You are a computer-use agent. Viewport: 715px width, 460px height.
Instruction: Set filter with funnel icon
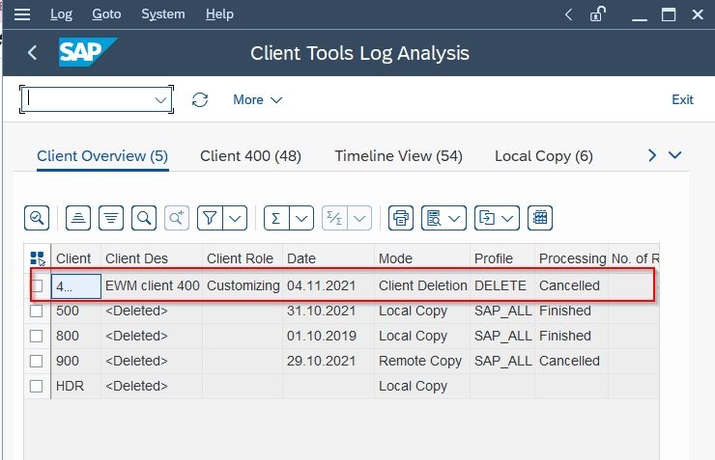coord(210,218)
